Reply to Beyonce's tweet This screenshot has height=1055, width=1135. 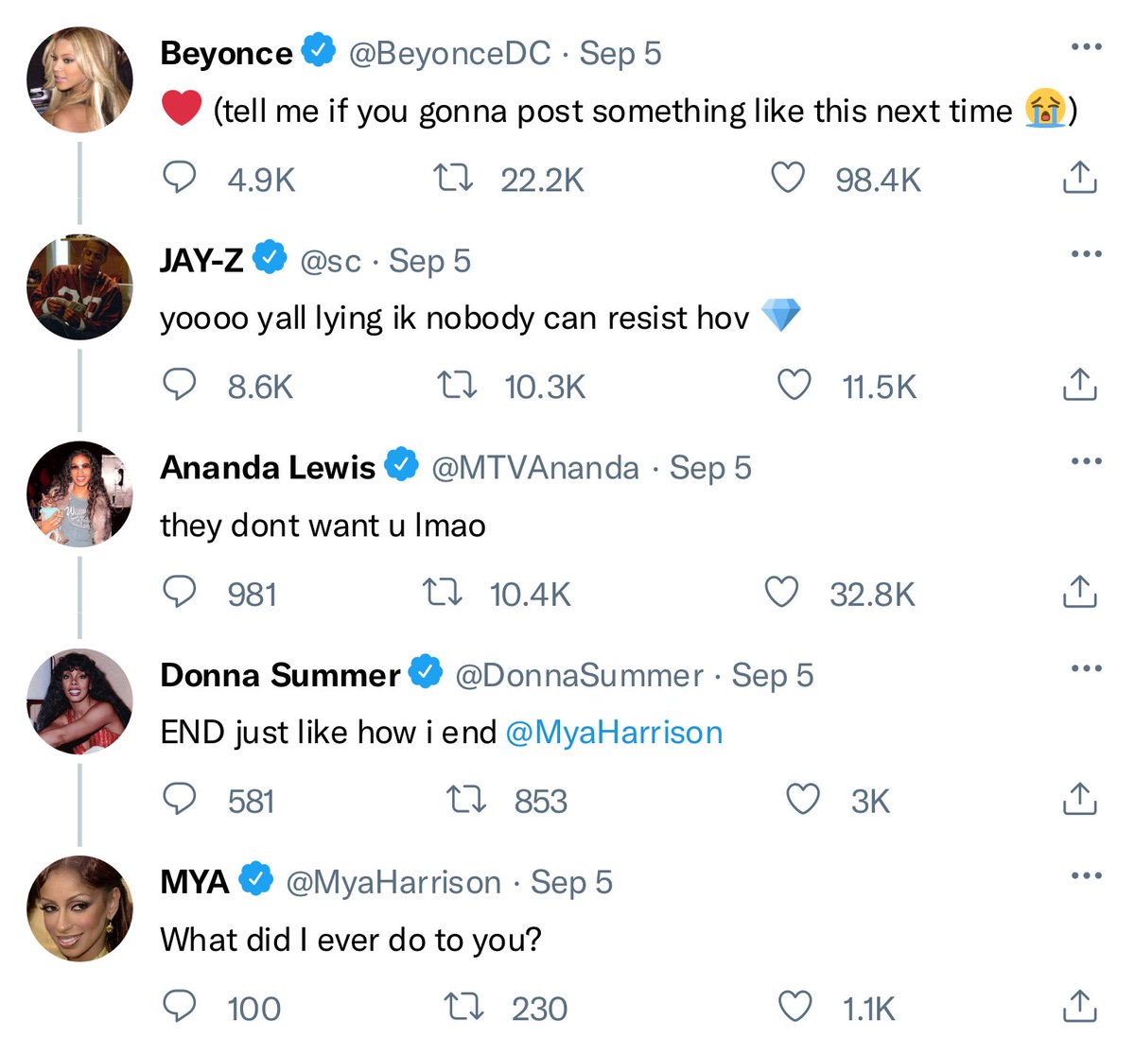pyautogui.click(x=180, y=178)
